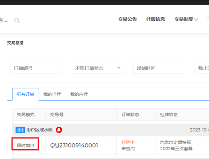Switch to the 我的挂牌 tab
This screenshot has width=209, height=159.
coord(52,94)
